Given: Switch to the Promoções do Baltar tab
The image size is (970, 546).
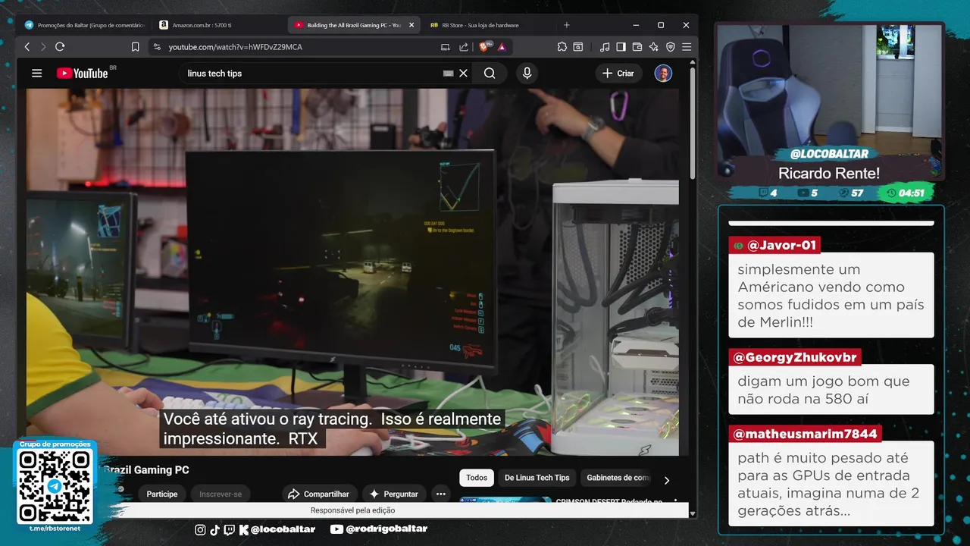Looking at the screenshot, I should 83,25.
